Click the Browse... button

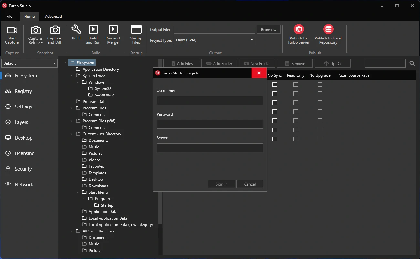[x=268, y=29]
